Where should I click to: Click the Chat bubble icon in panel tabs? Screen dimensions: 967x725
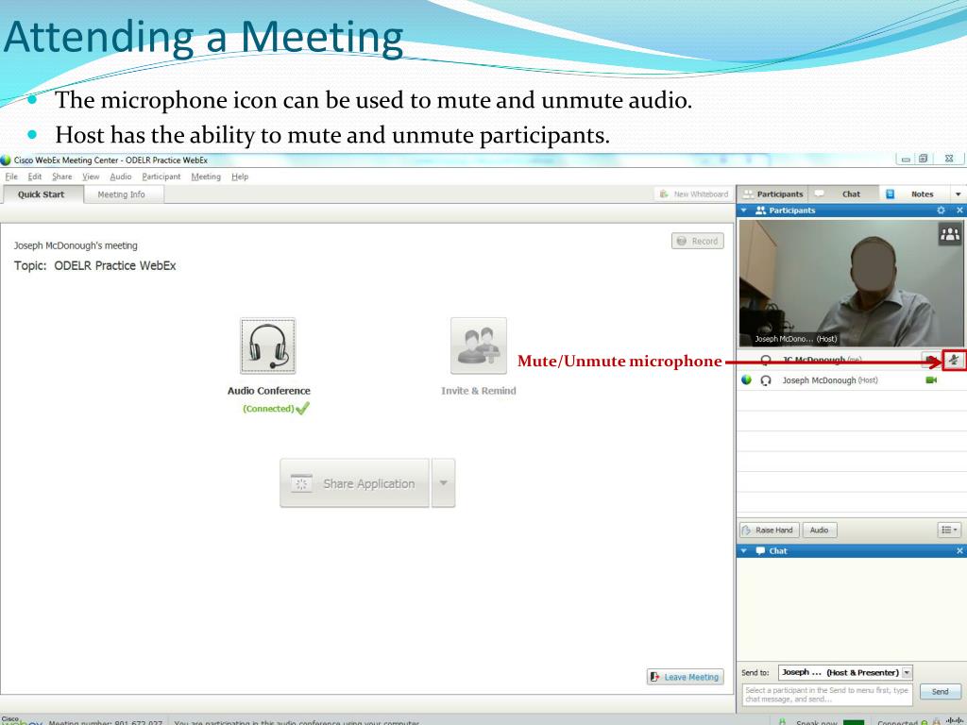819,194
